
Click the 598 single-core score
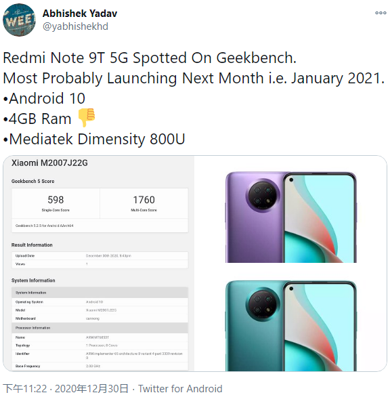[x=56, y=200]
